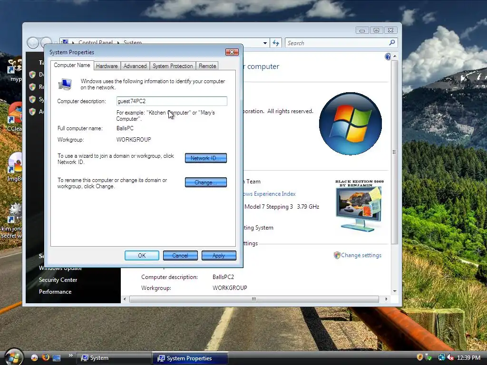The height and width of the screenshot is (365, 487).
Task: Click the green checkmark tray icon
Action: (x=429, y=357)
